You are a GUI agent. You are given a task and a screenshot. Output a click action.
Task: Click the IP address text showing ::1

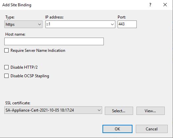[x=48, y=24]
